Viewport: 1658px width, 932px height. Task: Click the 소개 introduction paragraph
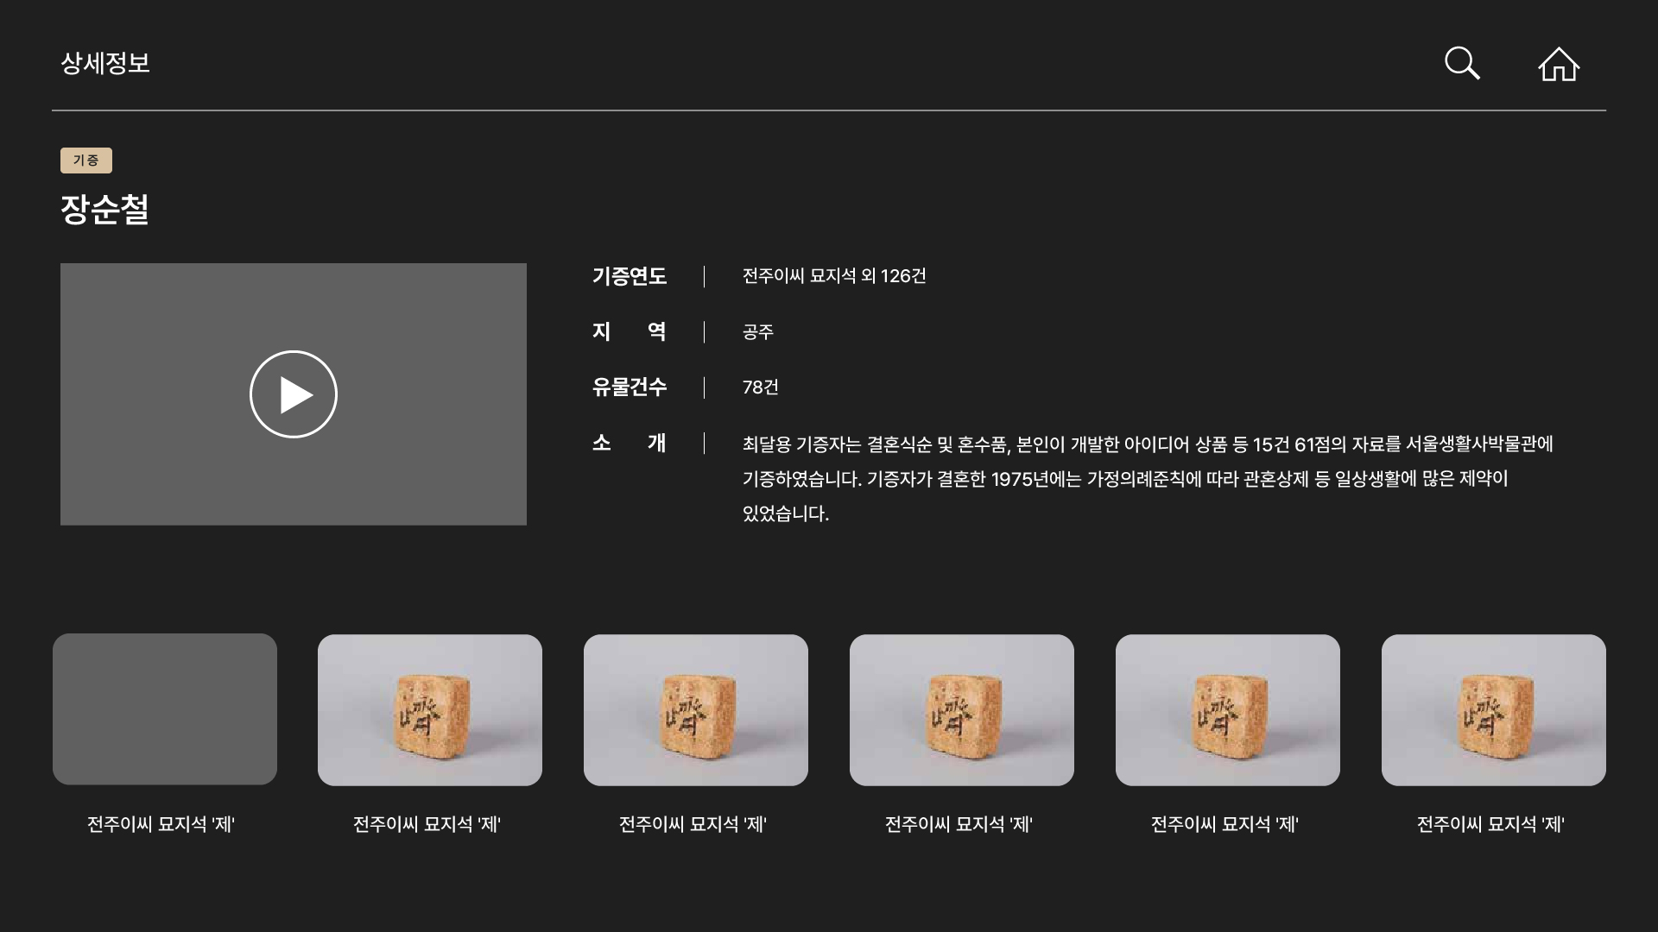pos(1147,478)
